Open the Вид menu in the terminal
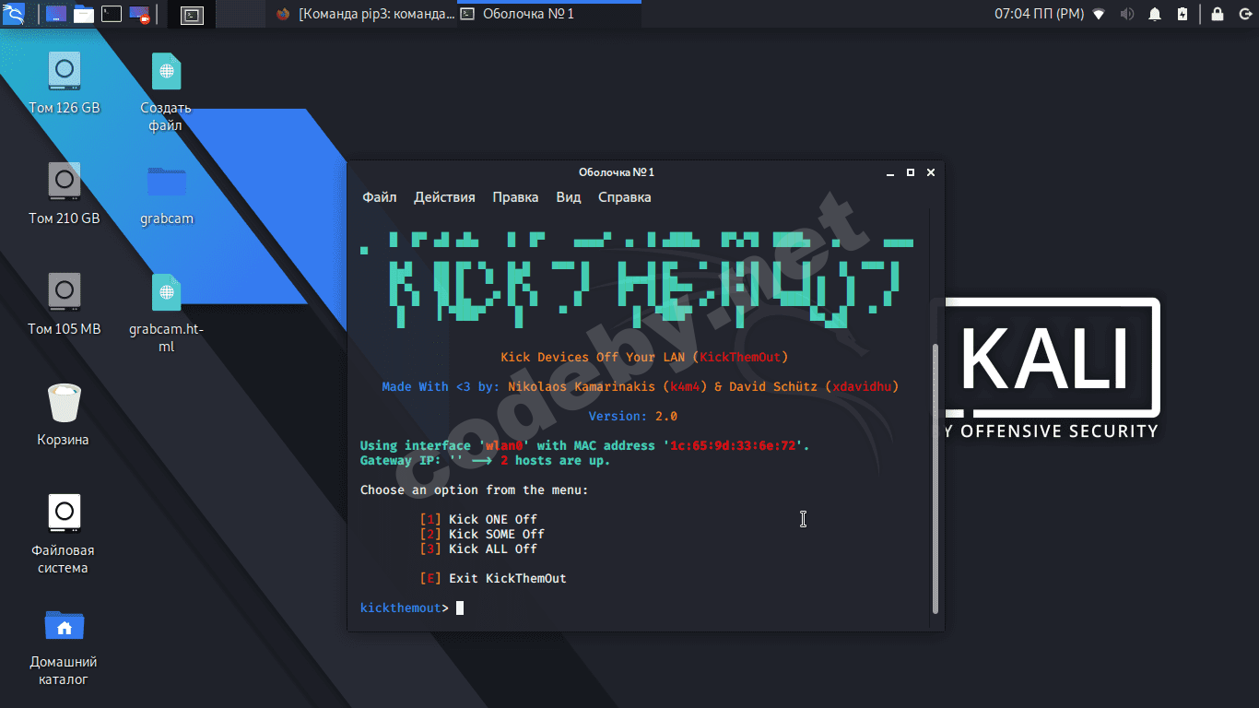The height and width of the screenshot is (708, 1259). tap(569, 197)
